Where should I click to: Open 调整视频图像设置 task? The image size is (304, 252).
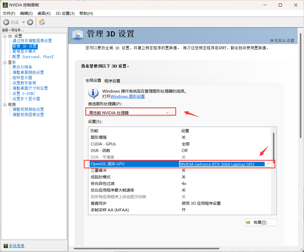(x=28, y=115)
